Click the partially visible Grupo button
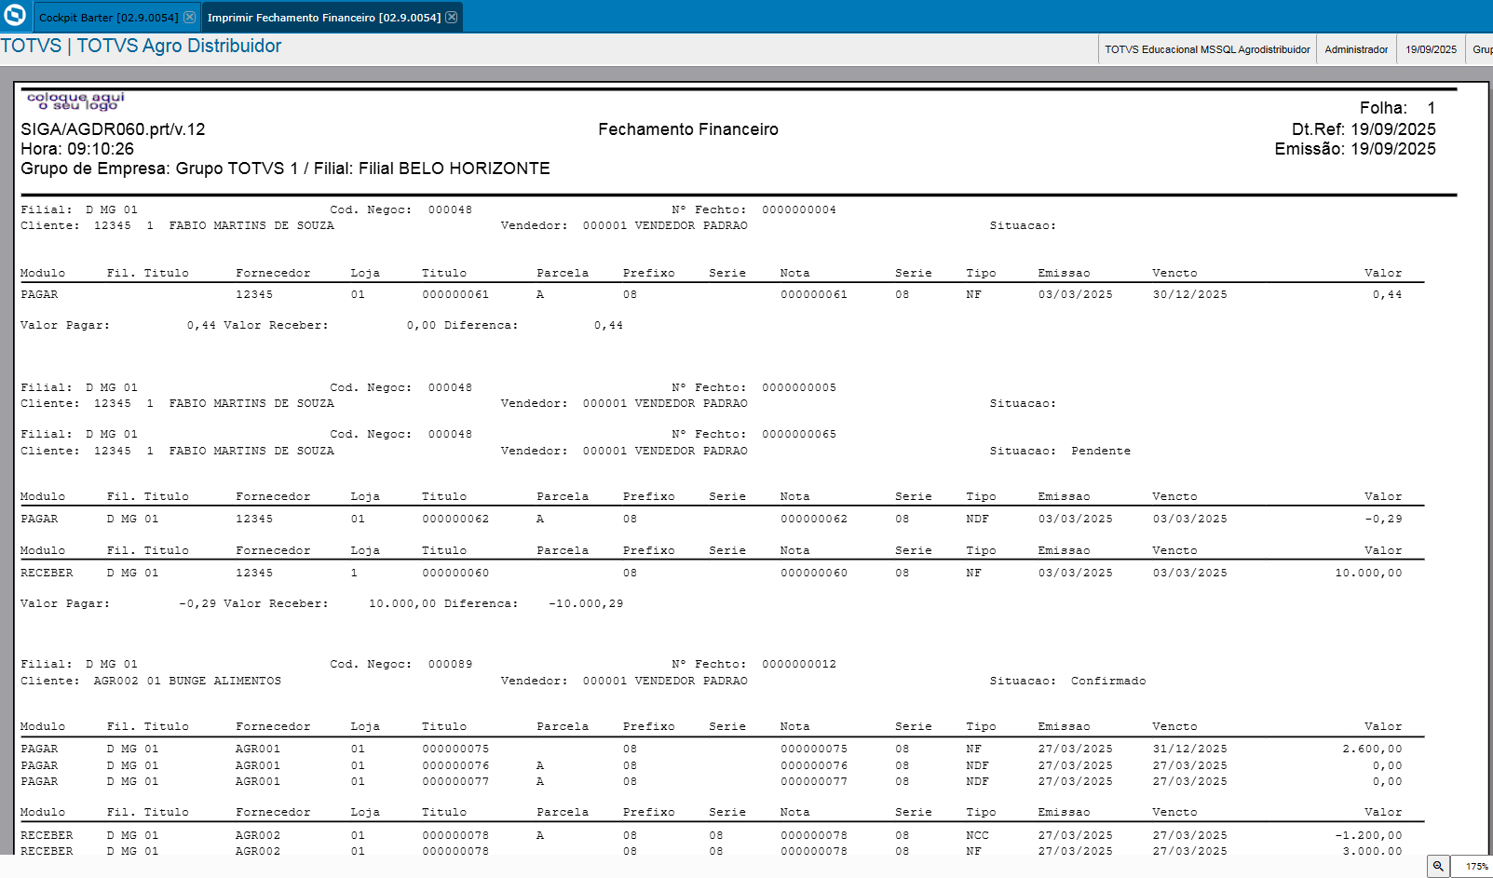 [x=1481, y=49]
